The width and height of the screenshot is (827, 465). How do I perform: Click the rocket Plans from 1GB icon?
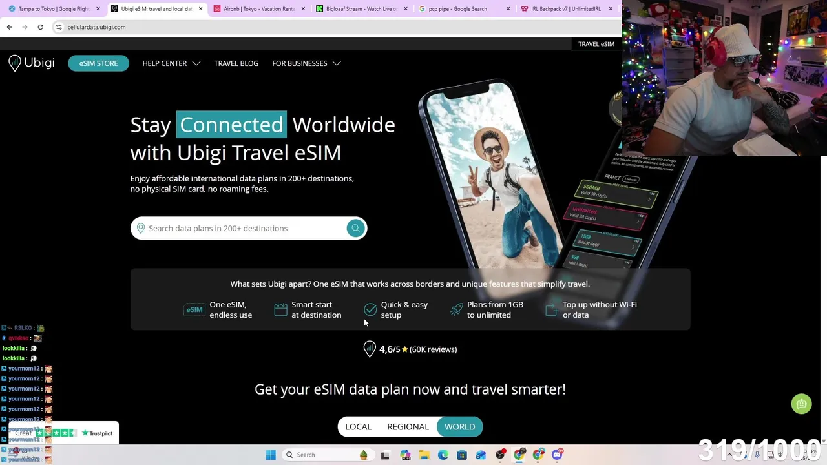coord(457,310)
